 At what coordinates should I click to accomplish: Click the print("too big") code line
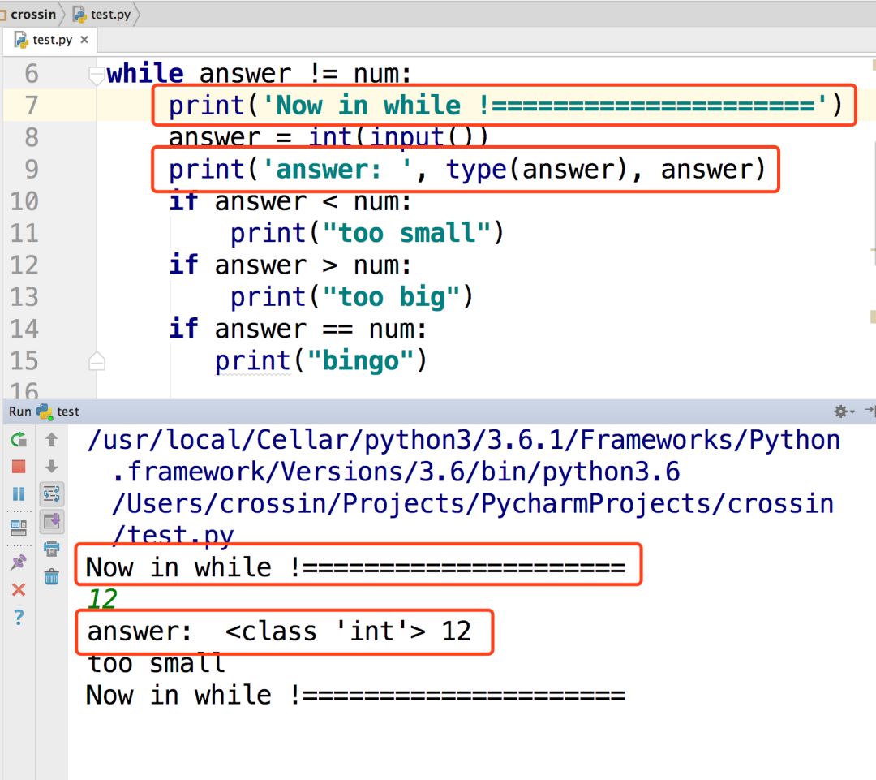[352, 297]
